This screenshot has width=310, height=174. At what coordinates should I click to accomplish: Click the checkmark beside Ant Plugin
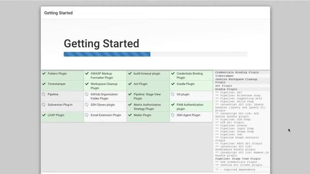point(130,84)
